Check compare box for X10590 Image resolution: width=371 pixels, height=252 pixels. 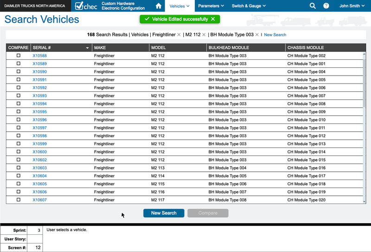(x=19, y=71)
